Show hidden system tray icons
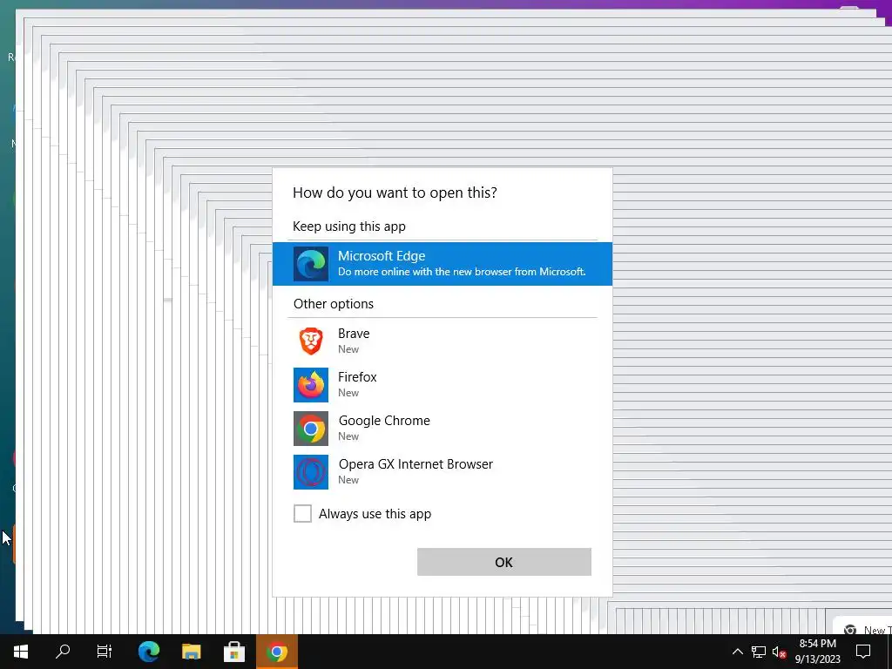Screen dimensions: 892x669 [x=737, y=652]
